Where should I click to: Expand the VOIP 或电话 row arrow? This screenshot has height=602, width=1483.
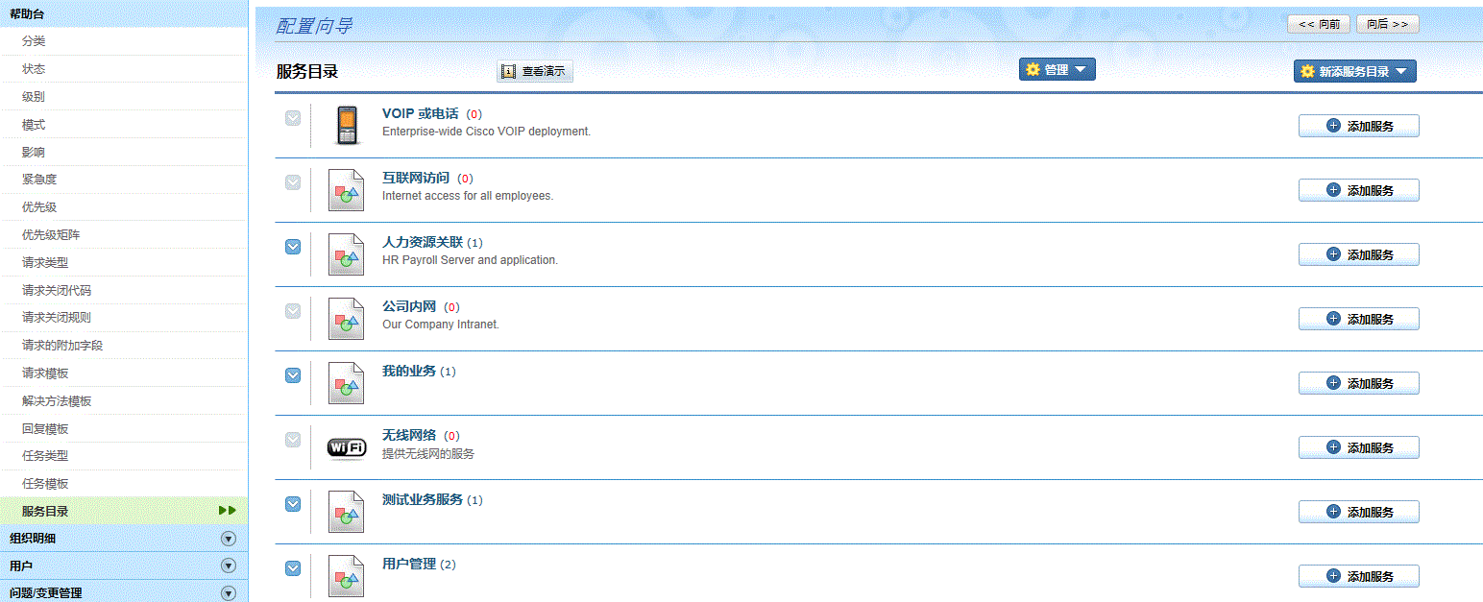[293, 118]
